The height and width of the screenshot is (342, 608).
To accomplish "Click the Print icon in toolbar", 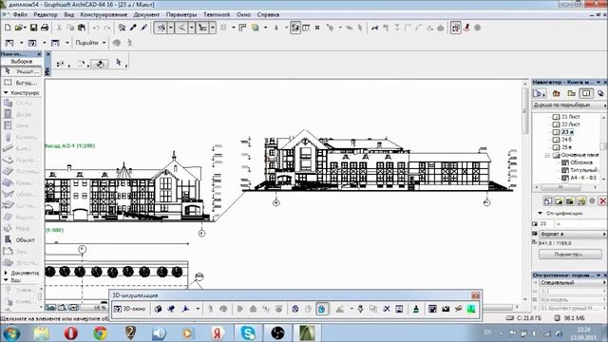I will click(x=45, y=28).
